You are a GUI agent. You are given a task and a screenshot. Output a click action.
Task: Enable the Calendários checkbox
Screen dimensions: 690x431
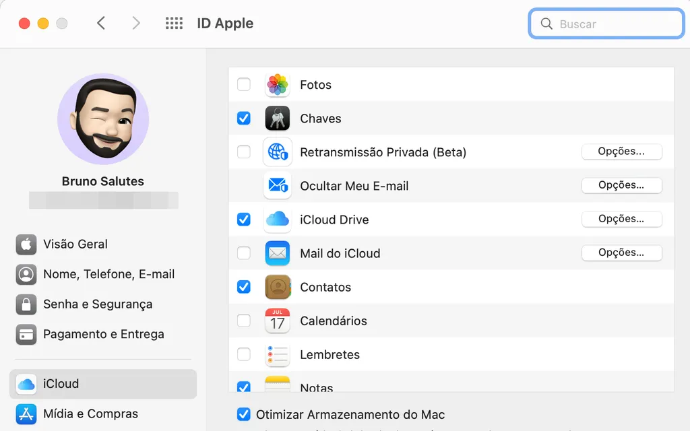[x=244, y=320]
